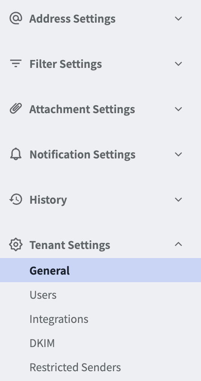Go to DKIM settings
This screenshot has width=201, height=381.
[x=42, y=343]
